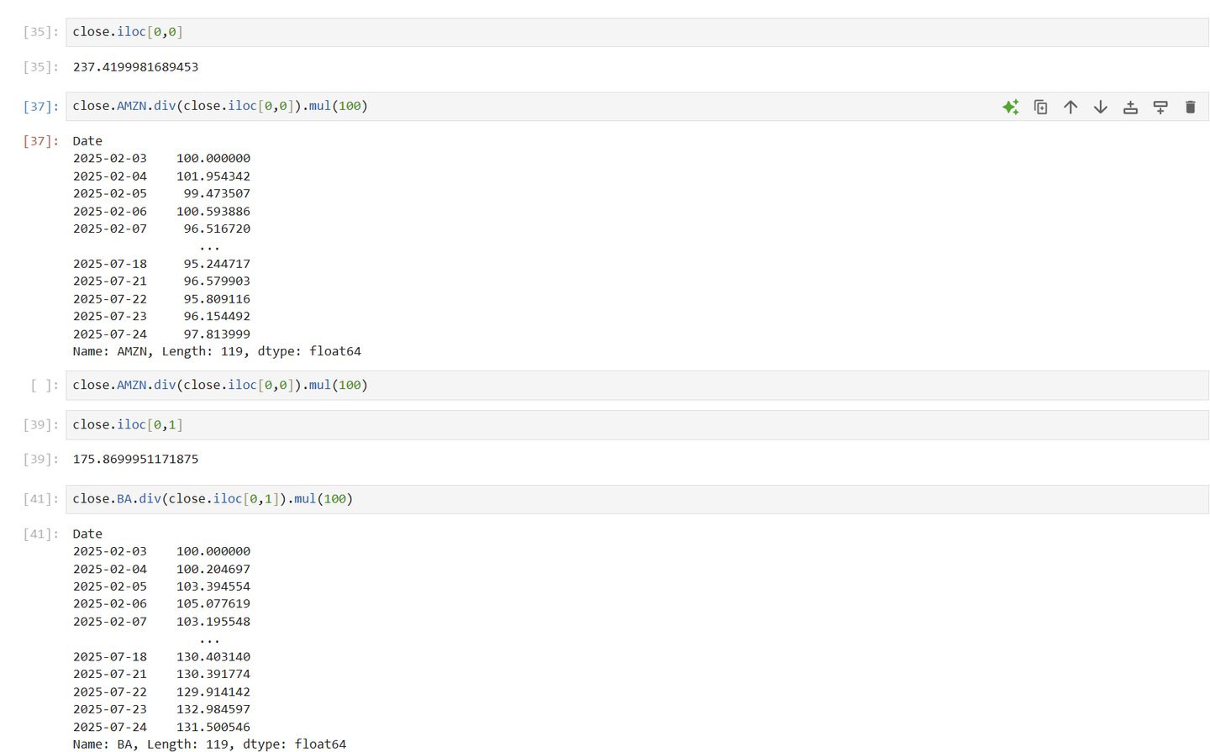Click the [39] input prompt
This screenshot has width=1210, height=752.
[x=41, y=425]
